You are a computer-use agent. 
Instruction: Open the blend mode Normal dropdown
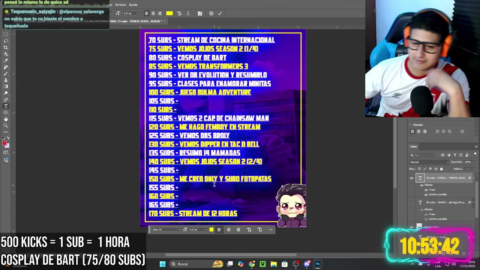point(429,162)
